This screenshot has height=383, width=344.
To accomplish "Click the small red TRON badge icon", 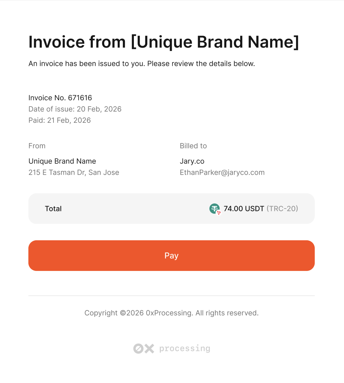I will (x=219, y=213).
